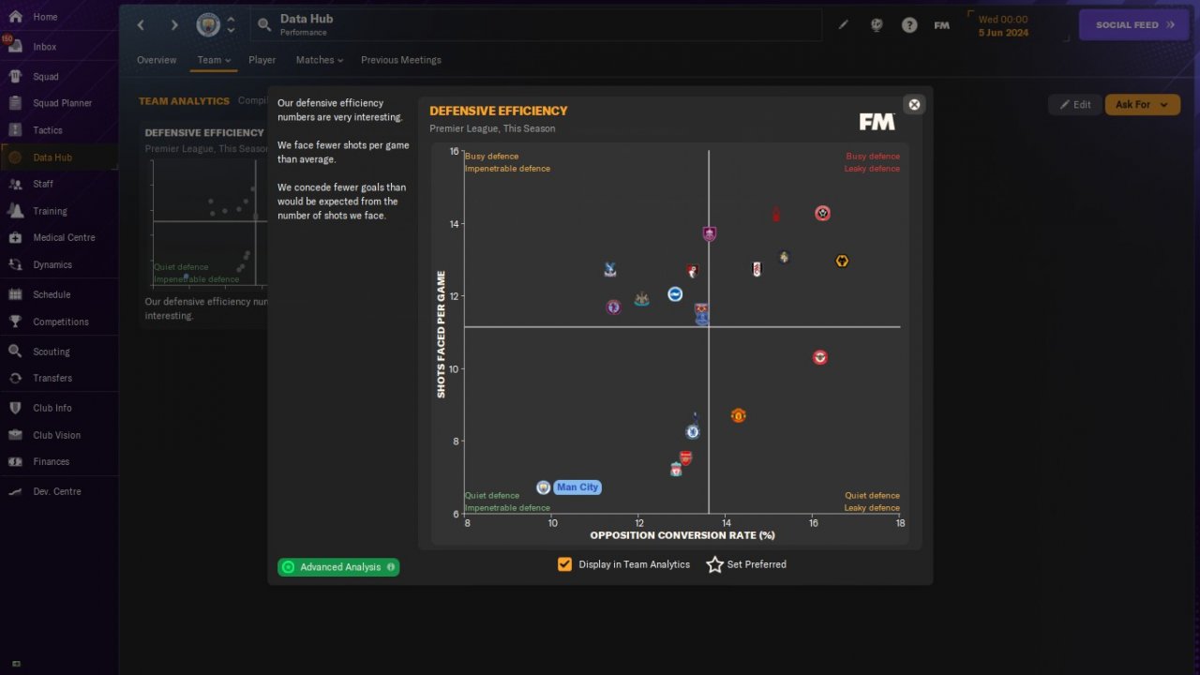Click the Data Hub search field

[536, 25]
